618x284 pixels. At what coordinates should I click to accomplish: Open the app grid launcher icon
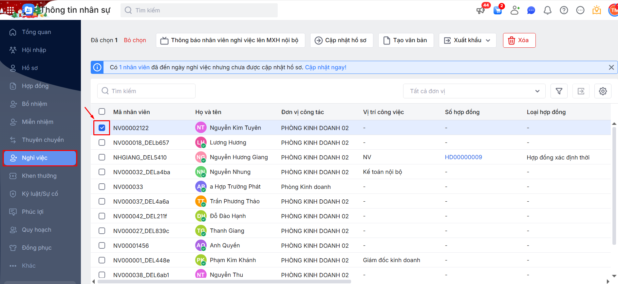[10, 10]
